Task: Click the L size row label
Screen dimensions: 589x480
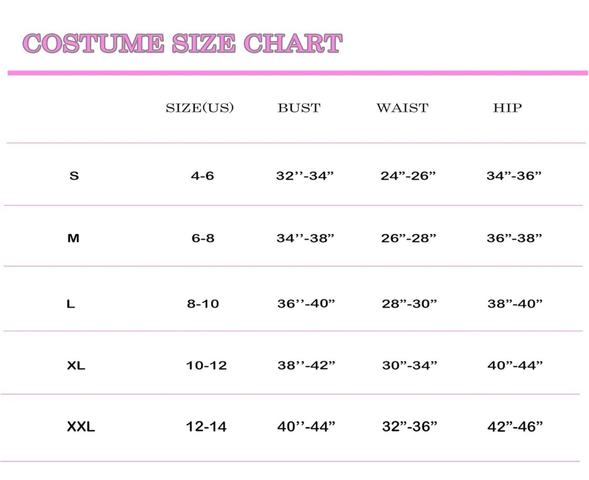Action: [x=71, y=304]
